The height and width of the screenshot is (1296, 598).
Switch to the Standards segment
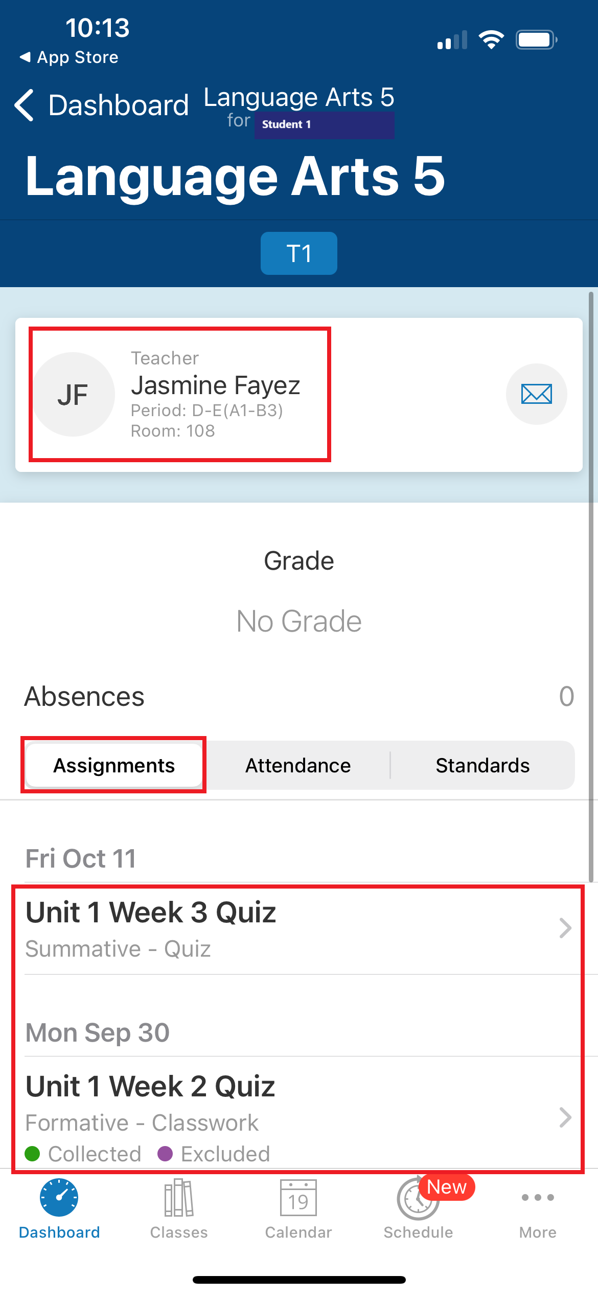pos(482,765)
